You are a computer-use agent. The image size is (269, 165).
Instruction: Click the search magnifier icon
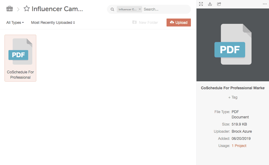coord(112,9)
